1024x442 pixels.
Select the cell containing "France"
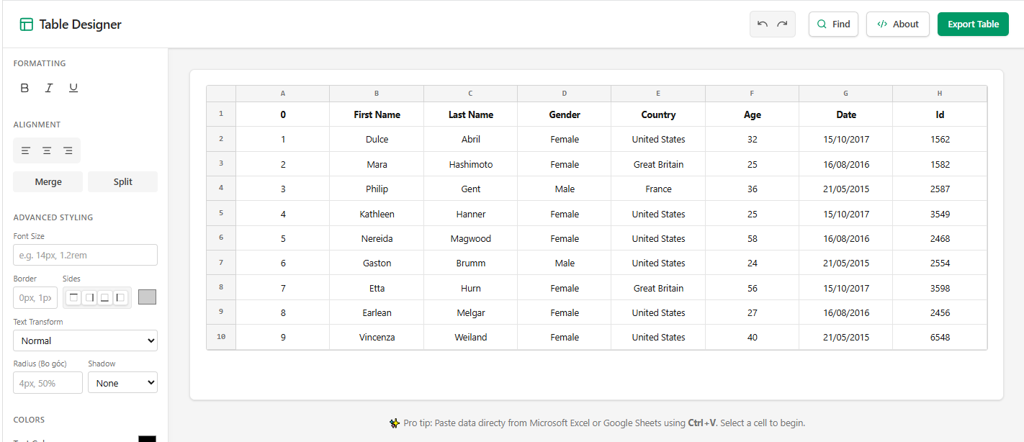click(x=658, y=189)
